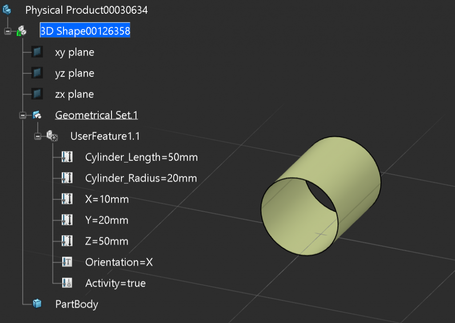Click the UserFeature1.1 gear icon
Viewport: 455px width, 323px height.
pyautogui.click(x=52, y=136)
